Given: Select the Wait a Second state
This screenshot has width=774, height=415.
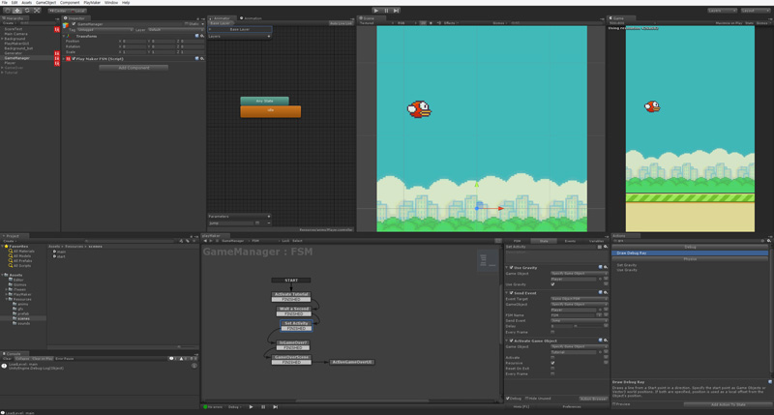Looking at the screenshot, I should (294, 311).
